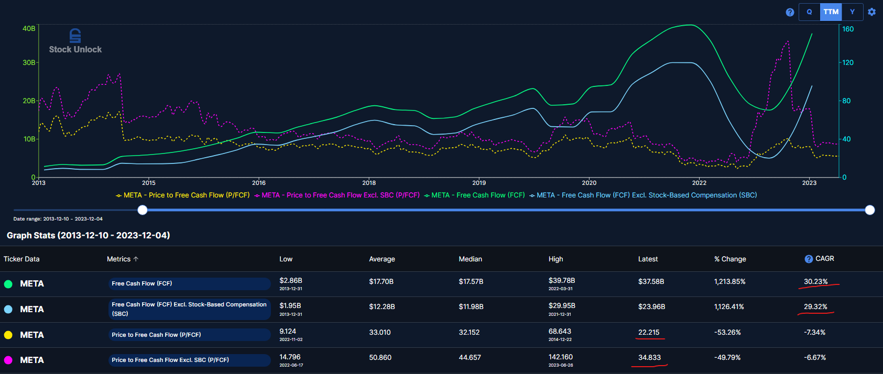Click the right date range slider handle
The width and height of the screenshot is (883, 374).
(870, 210)
